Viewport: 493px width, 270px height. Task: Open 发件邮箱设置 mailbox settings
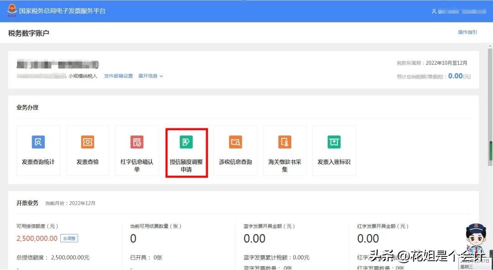[120, 76]
